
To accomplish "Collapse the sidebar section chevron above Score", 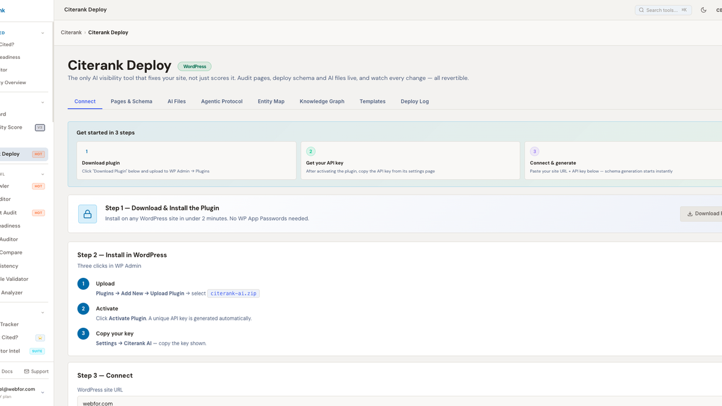I will coord(43,103).
